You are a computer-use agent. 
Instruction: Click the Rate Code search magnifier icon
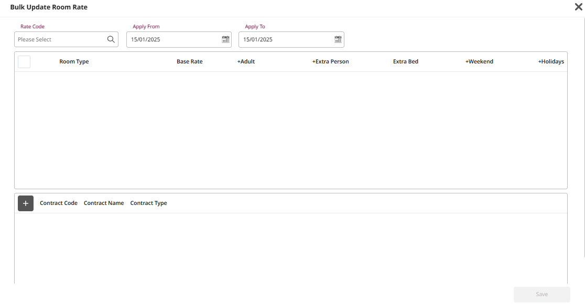(x=111, y=39)
